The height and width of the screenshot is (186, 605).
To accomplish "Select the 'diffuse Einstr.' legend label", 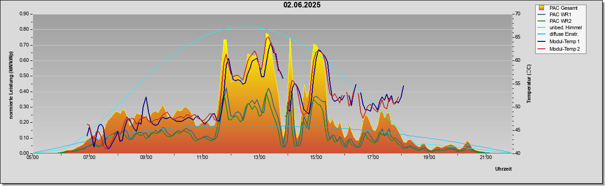I will 564,35.
